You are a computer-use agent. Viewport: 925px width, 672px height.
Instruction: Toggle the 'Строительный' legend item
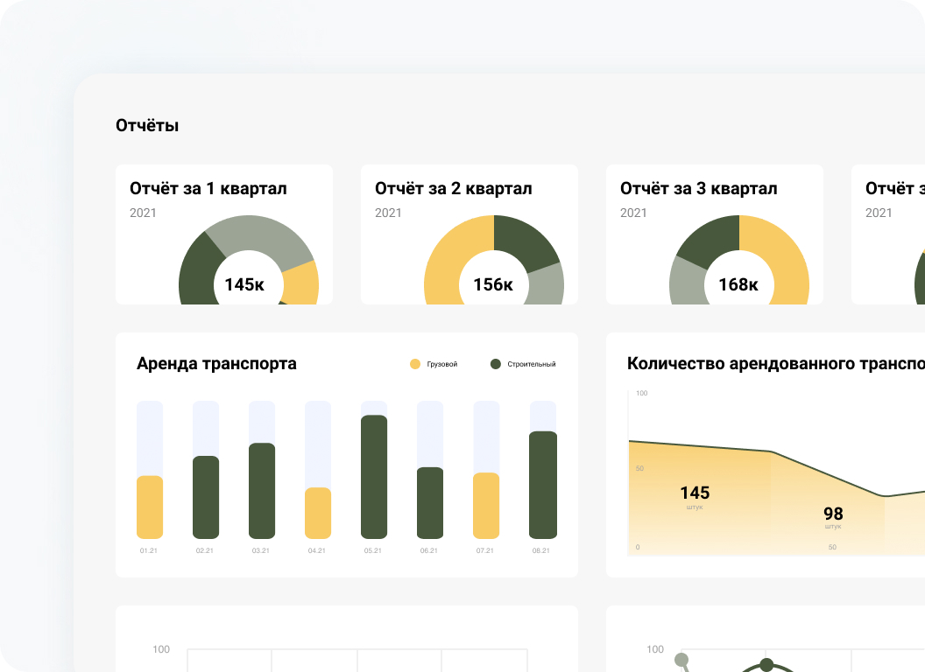coord(523,364)
